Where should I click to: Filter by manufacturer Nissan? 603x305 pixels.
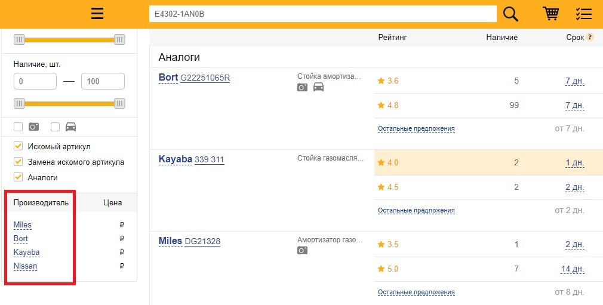(26, 266)
